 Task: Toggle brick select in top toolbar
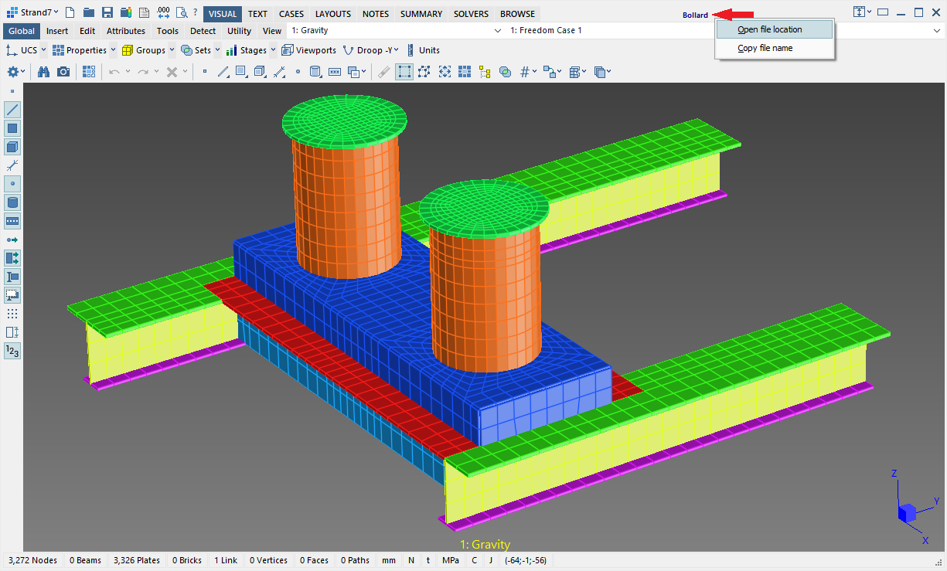[260, 71]
